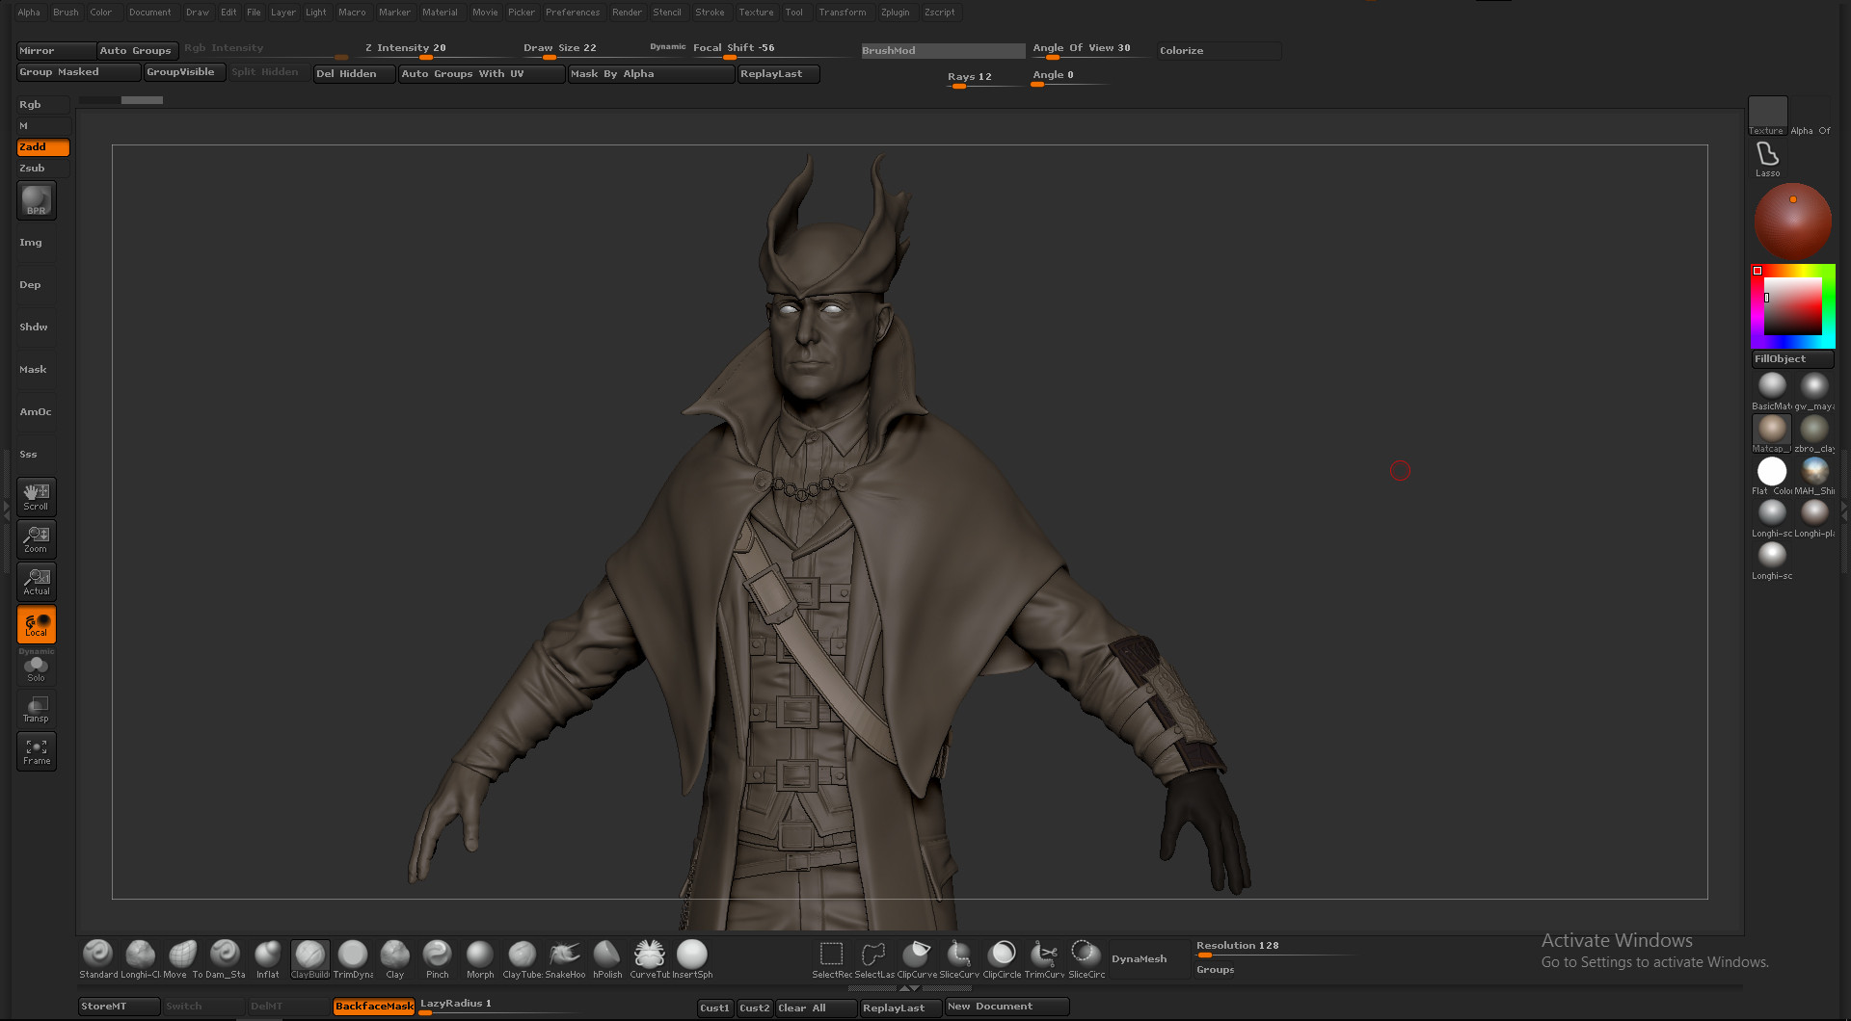This screenshot has width=1851, height=1021.
Task: Click the Scroll canvas icon
Action: pyautogui.click(x=37, y=496)
